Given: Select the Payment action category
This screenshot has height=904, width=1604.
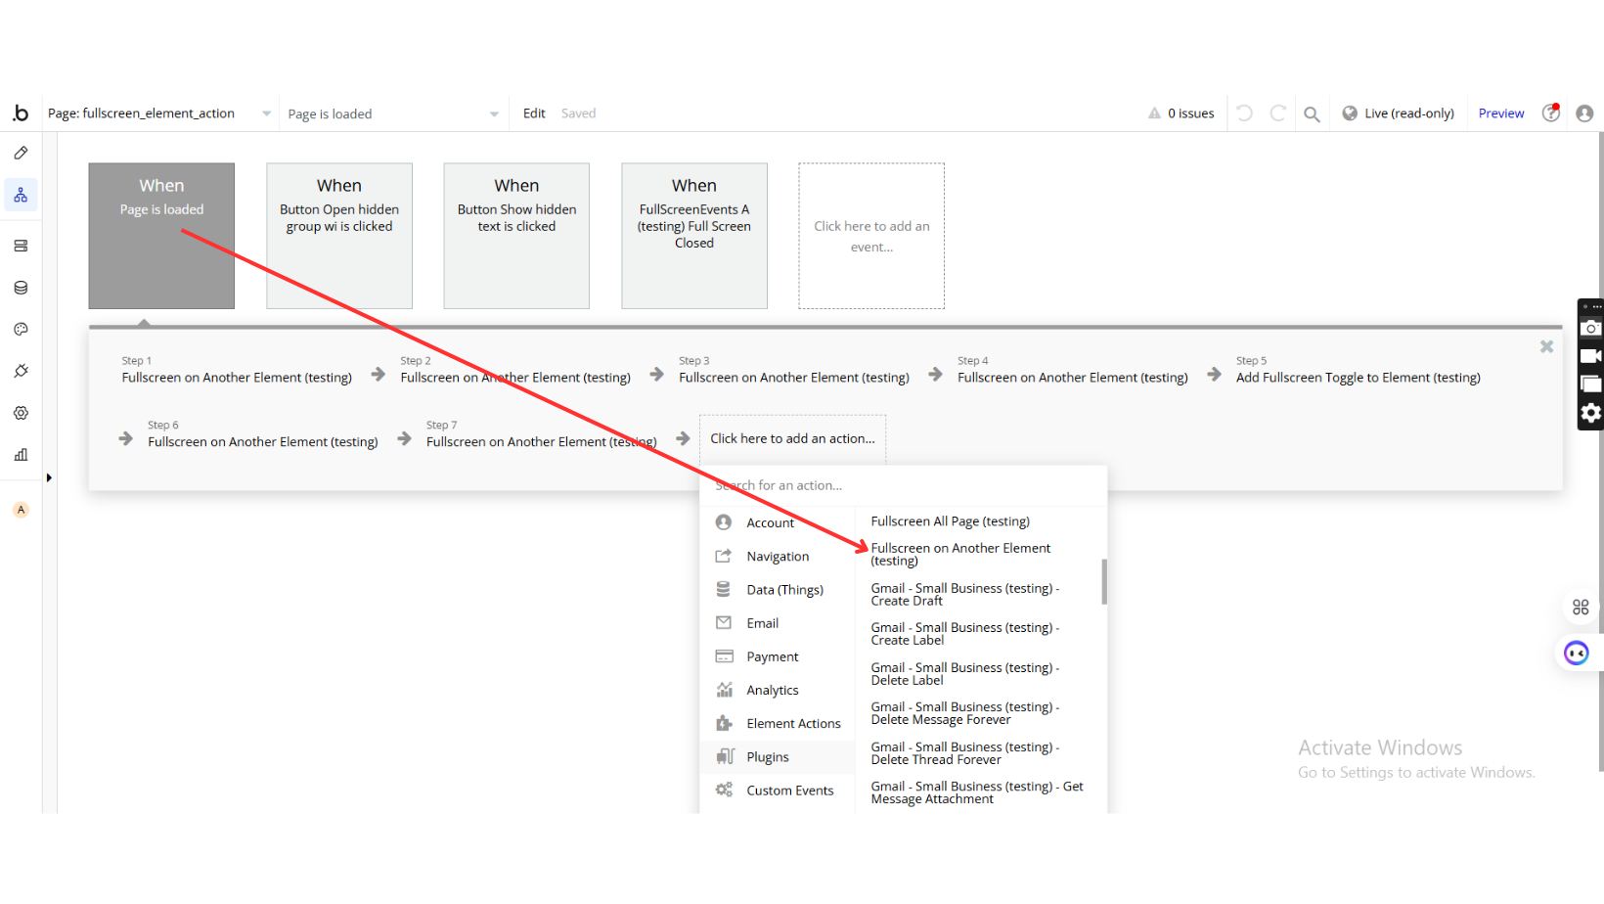Looking at the screenshot, I should (779, 656).
